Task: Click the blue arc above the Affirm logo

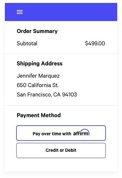Action: click(x=85, y=131)
